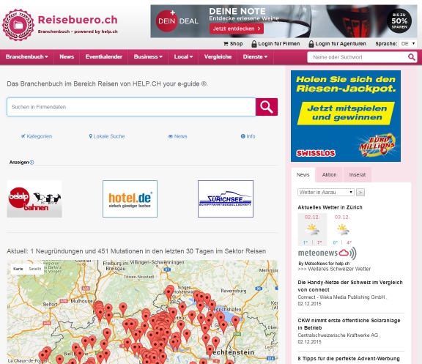Open Eventkalender in the navigation bar
422x364 pixels.
click(x=104, y=57)
